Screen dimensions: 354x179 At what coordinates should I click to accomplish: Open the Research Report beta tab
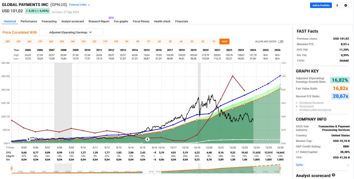point(99,21)
